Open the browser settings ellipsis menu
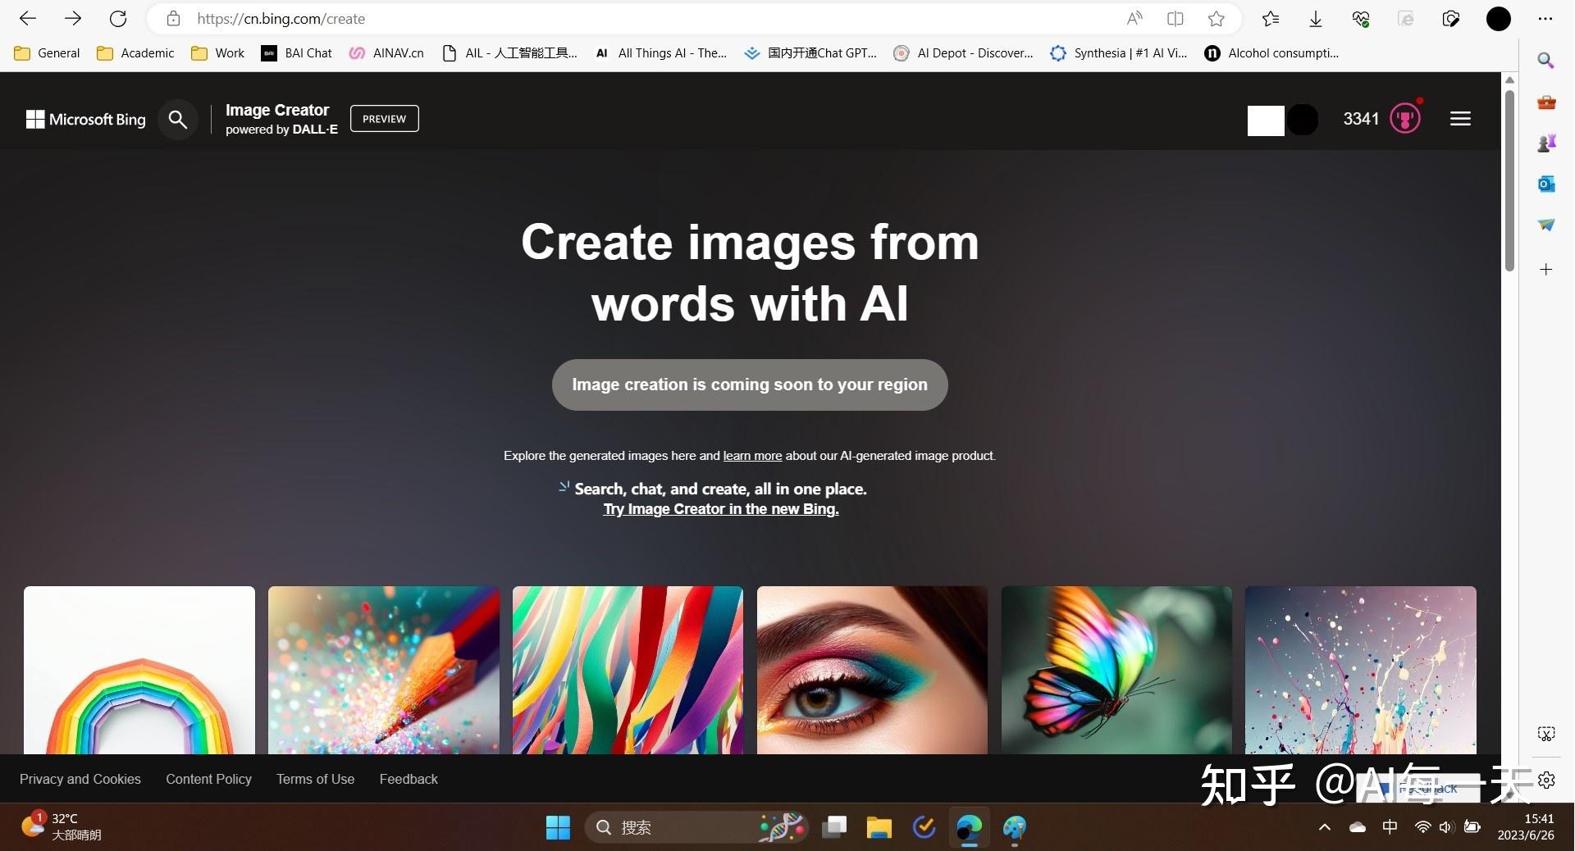Image resolution: width=1575 pixels, height=851 pixels. coord(1545,18)
